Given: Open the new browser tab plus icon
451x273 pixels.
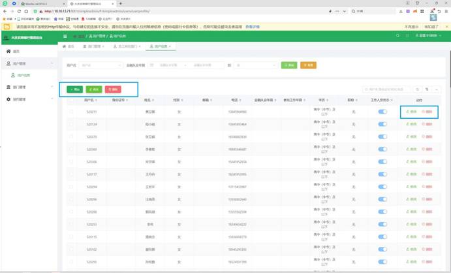Looking at the screenshot, I should (120, 3).
